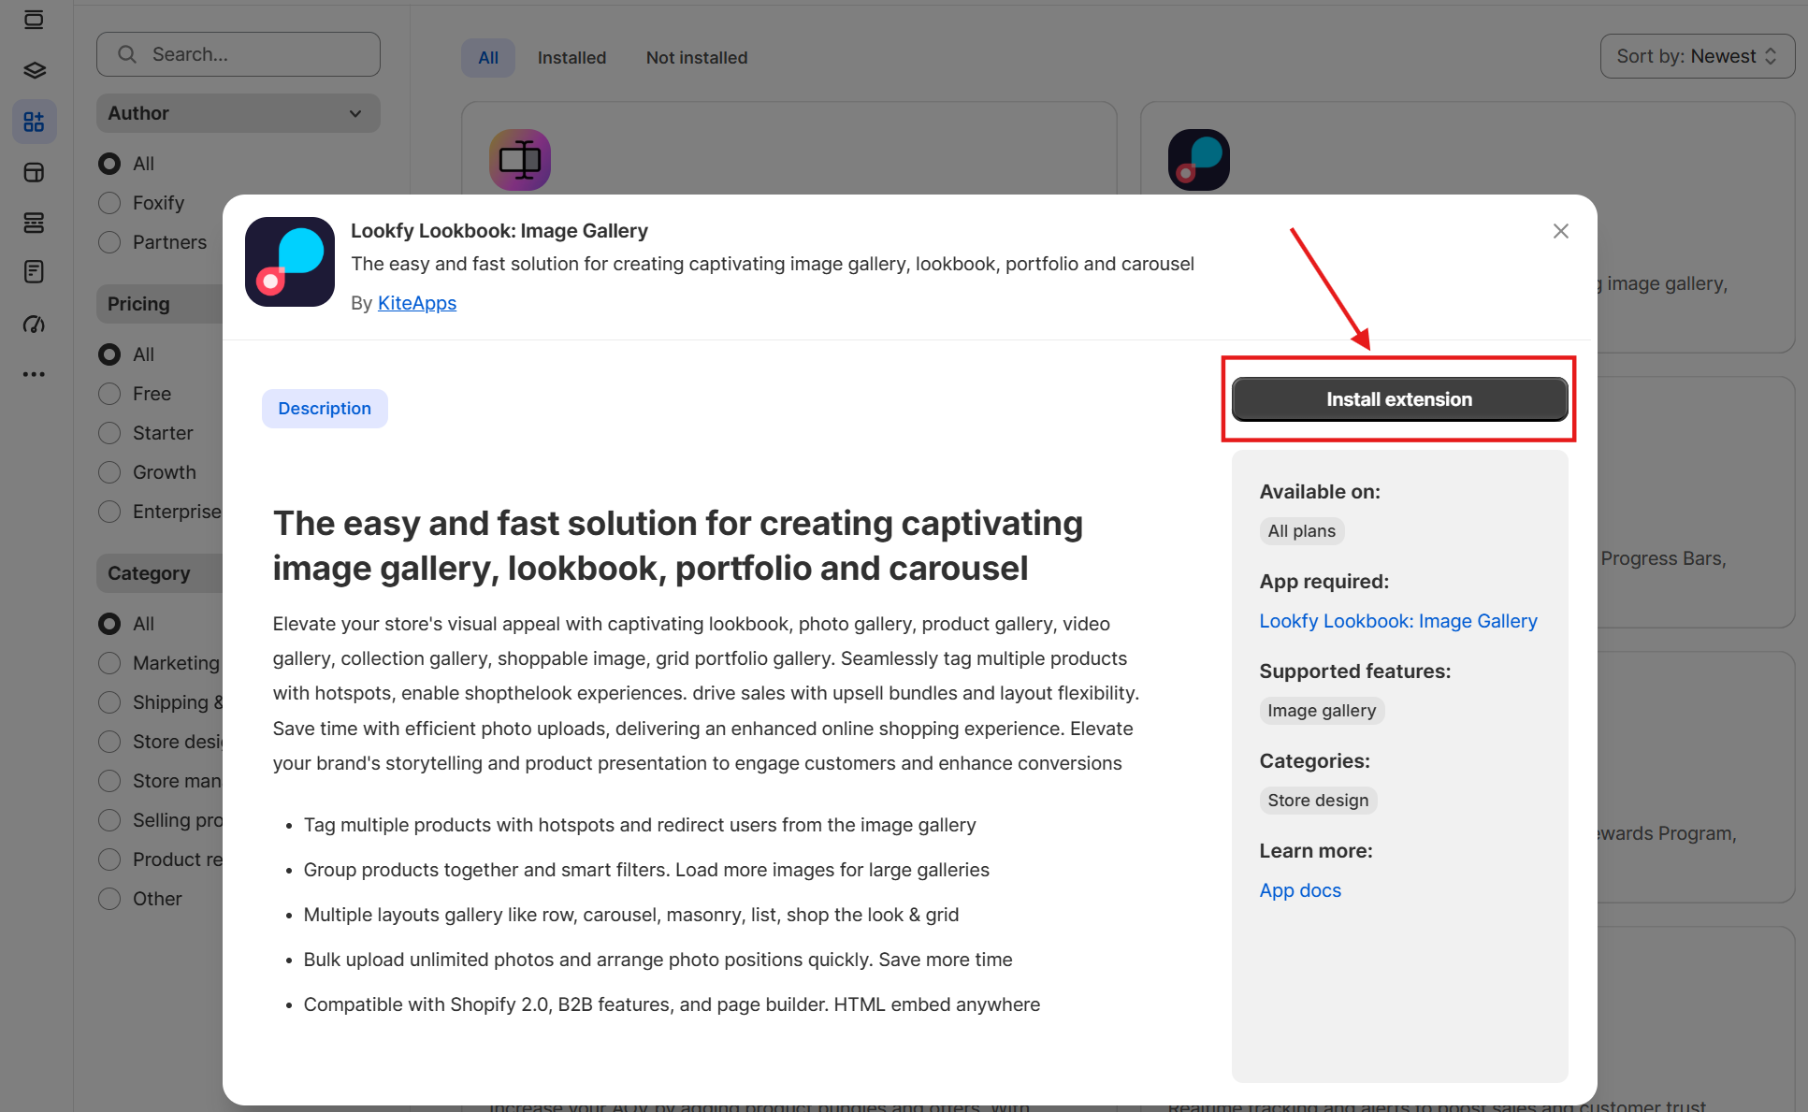
Task: Open the Sort by: Newest dropdown
Action: (x=1697, y=56)
